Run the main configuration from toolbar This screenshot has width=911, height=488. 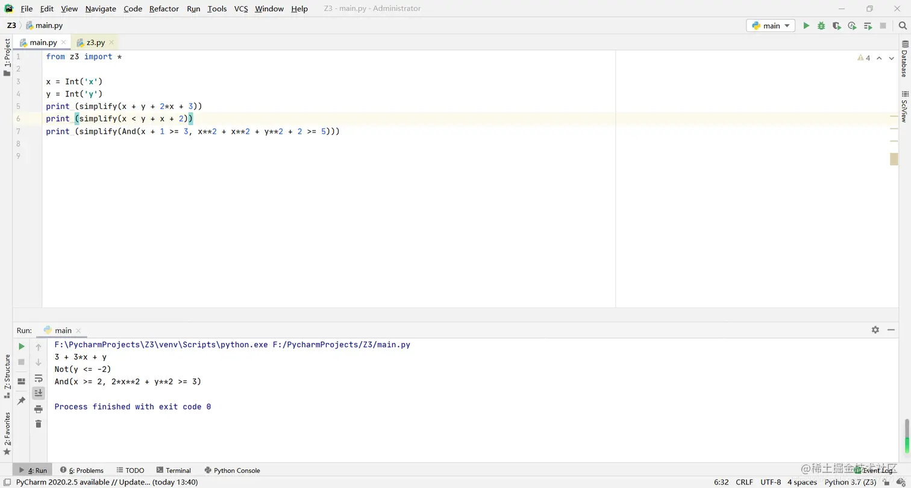(806, 26)
